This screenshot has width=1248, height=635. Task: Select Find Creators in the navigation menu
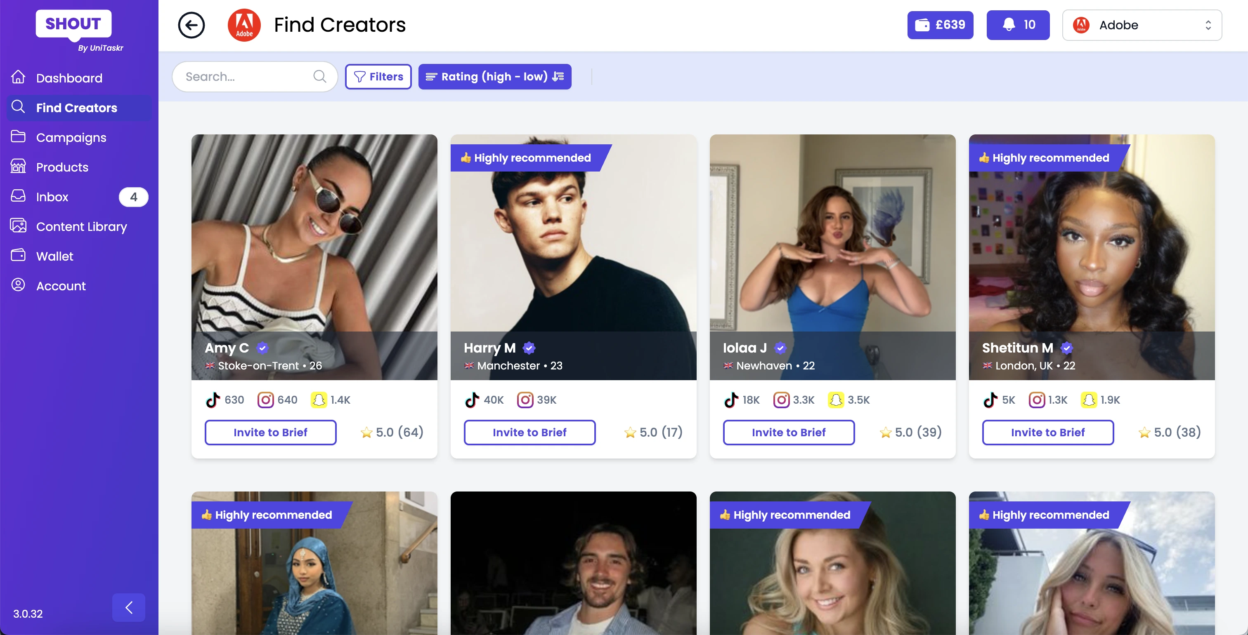pyautogui.click(x=77, y=107)
